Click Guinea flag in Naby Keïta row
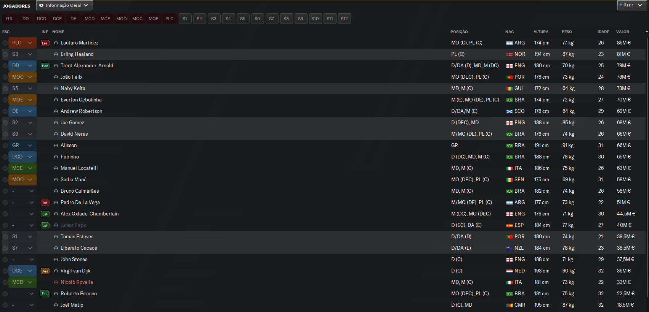649x312 pixels. 509,89
